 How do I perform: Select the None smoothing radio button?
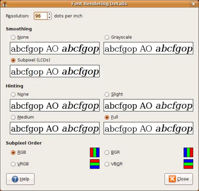(x=13, y=37)
